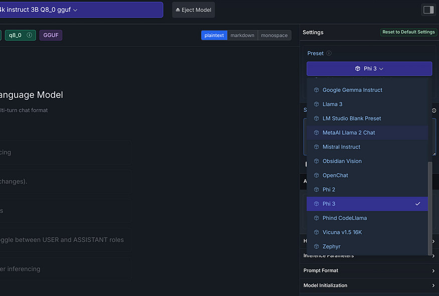Choose the Obsidian Vision preset
The width and height of the screenshot is (439, 296).
(x=367, y=162)
